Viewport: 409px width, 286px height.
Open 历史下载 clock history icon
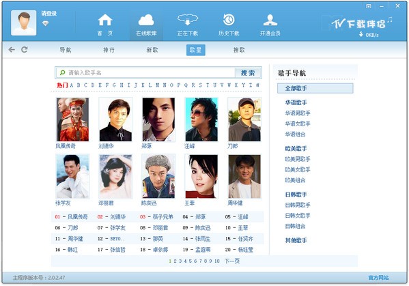pos(229,20)
